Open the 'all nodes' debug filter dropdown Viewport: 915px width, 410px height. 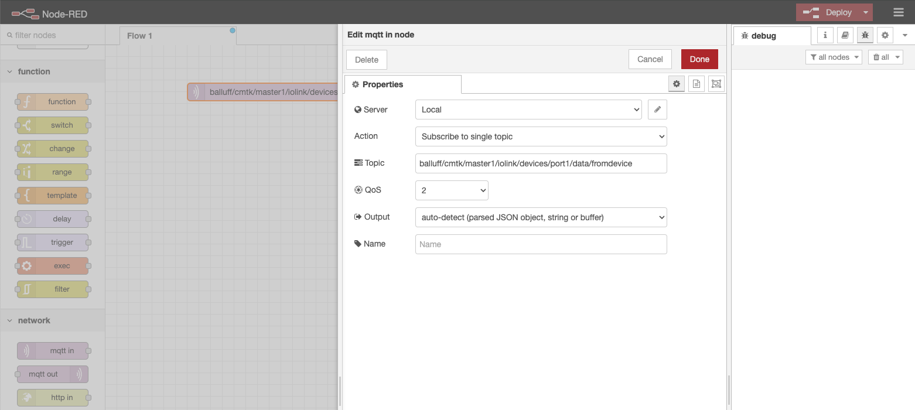(834, 57)
